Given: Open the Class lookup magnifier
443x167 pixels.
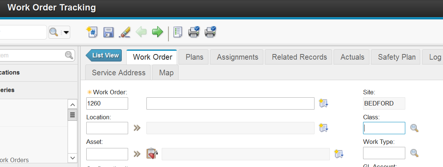Looking at the screenshot, I should (x=414, y=128).
